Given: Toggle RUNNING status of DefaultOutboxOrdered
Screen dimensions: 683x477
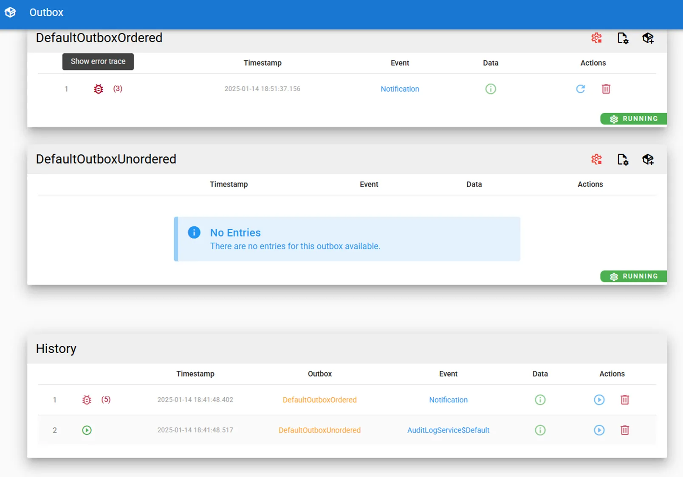Looking at the screenshot, I should point(634,119).
